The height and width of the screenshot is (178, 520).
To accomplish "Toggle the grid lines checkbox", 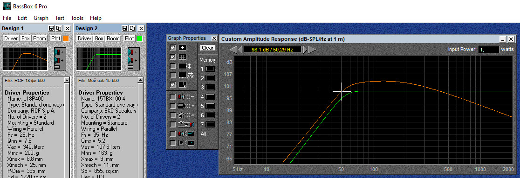I will point(173,57).
